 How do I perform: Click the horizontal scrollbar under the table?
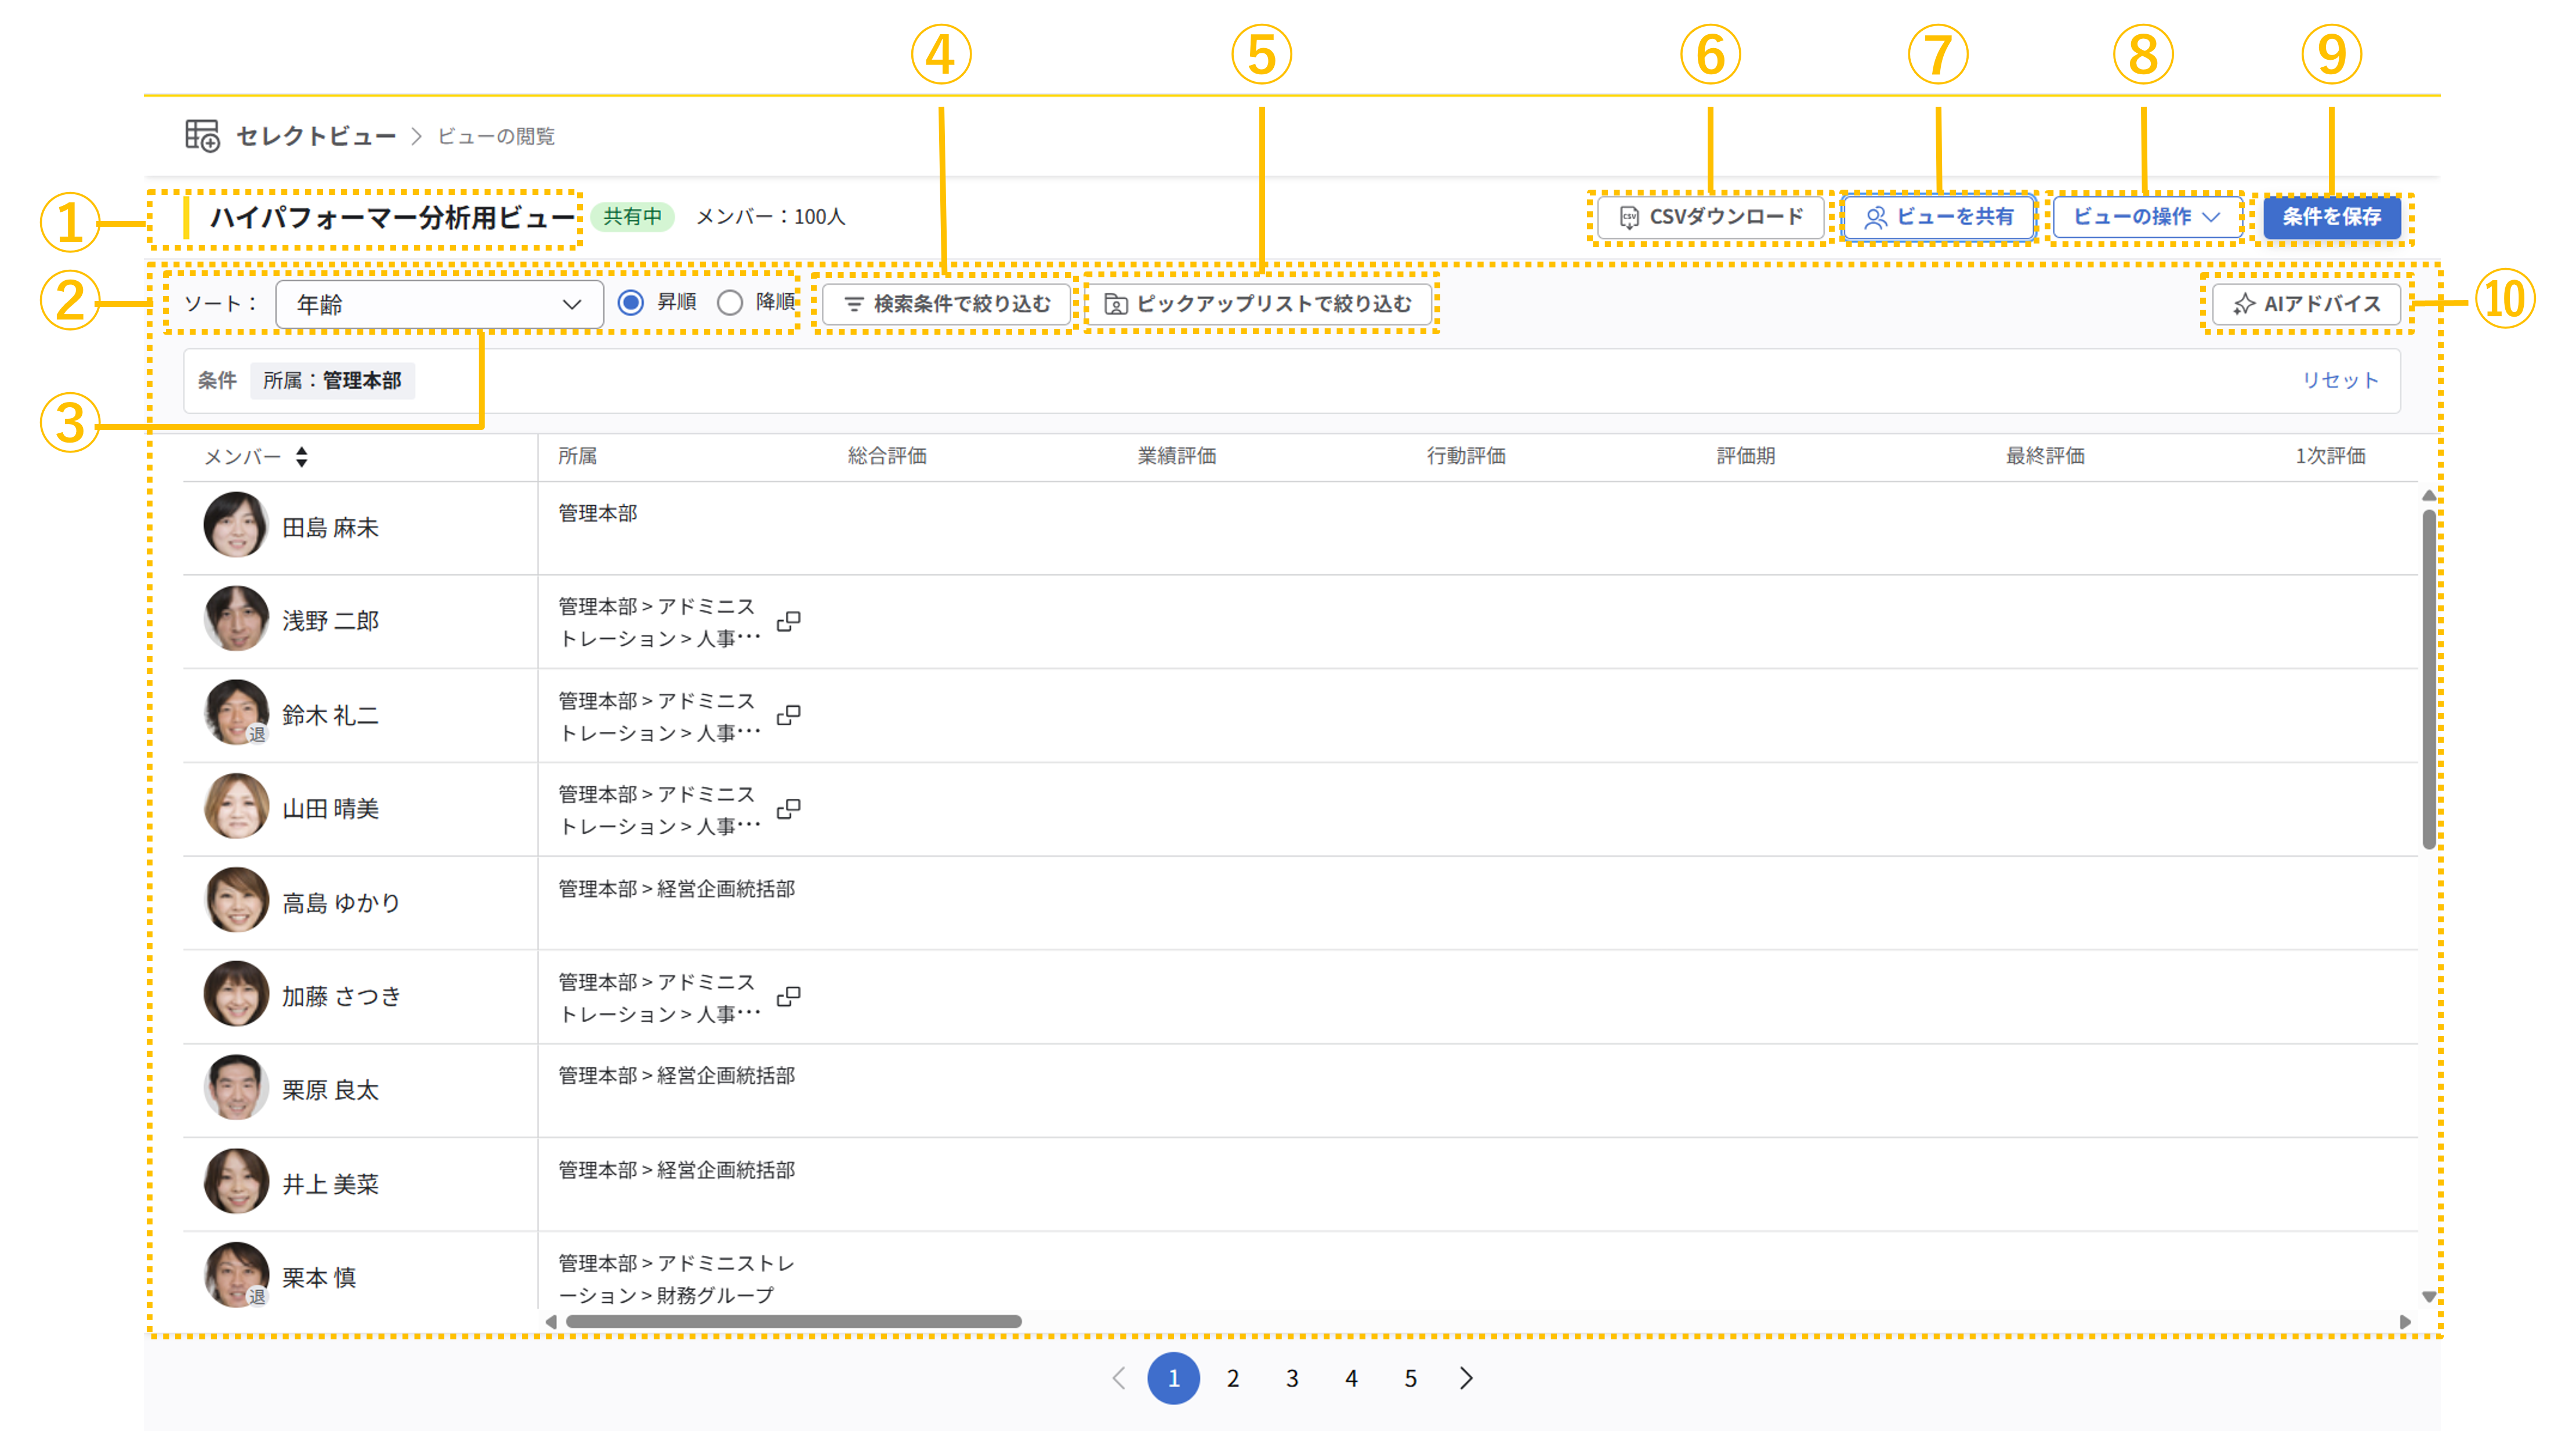pos(793,1321)
